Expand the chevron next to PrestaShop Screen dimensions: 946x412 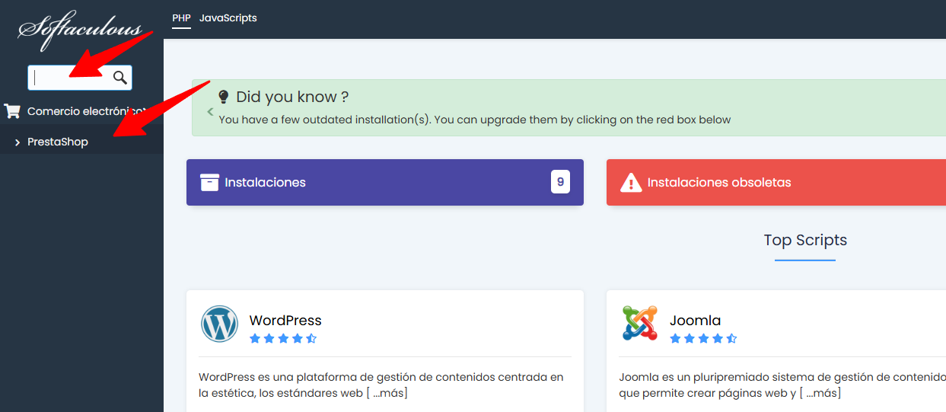18,142
